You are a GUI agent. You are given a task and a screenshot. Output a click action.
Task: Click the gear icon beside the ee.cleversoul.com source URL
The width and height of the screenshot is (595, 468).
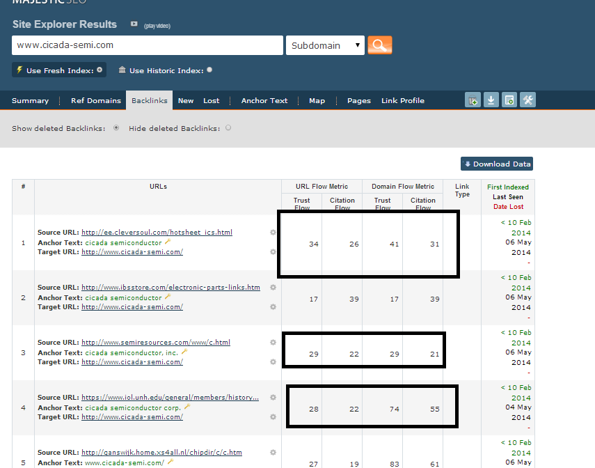(273, 232)
